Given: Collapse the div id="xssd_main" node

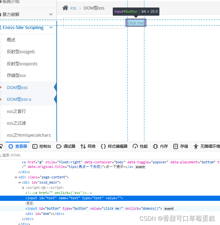Looking at the screenshot, I should (20, 183).
